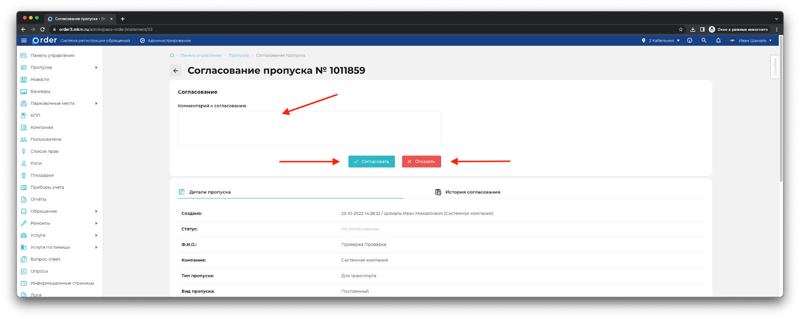
Task: Click the Пропуска breadcrumb link
Action: (x=238, y=55)
